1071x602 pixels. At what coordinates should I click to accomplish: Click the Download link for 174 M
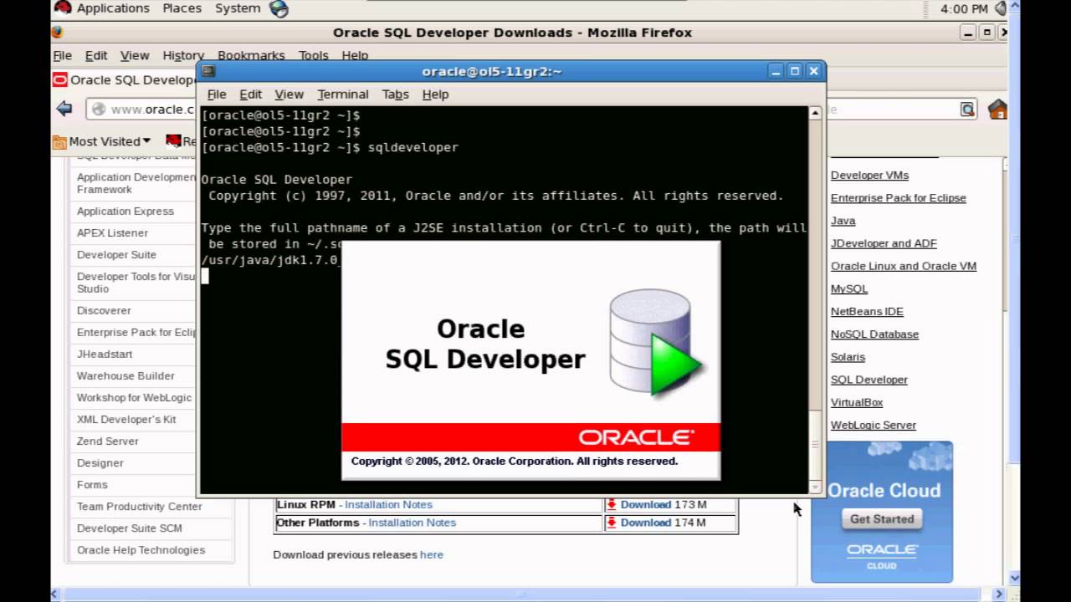645,523
